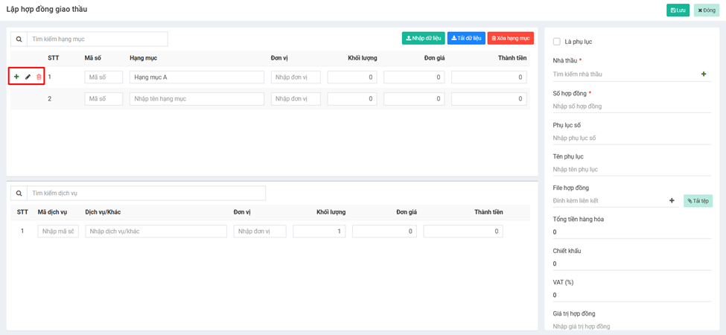Click the search icon for Tìm kiếm dịch vụ
The width and height of the screenshot is (726, 335).
(19, 194)
